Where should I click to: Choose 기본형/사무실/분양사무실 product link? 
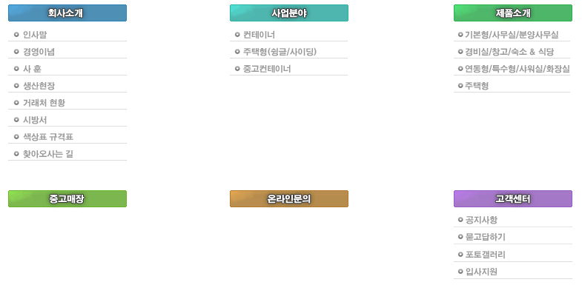click(x=512, y=35)
